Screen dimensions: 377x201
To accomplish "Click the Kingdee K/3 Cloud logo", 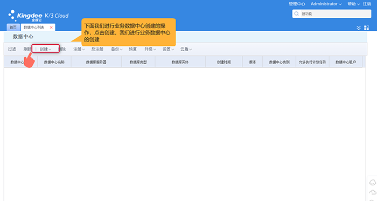I will click(38, 16).
